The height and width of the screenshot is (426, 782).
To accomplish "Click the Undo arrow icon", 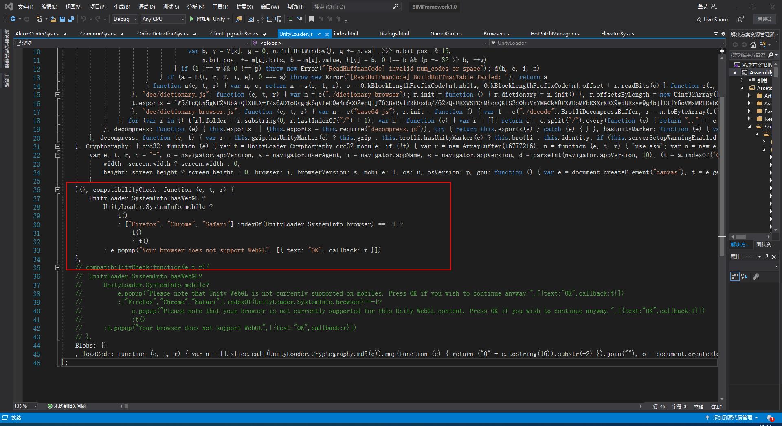I will tap(83, 19).
